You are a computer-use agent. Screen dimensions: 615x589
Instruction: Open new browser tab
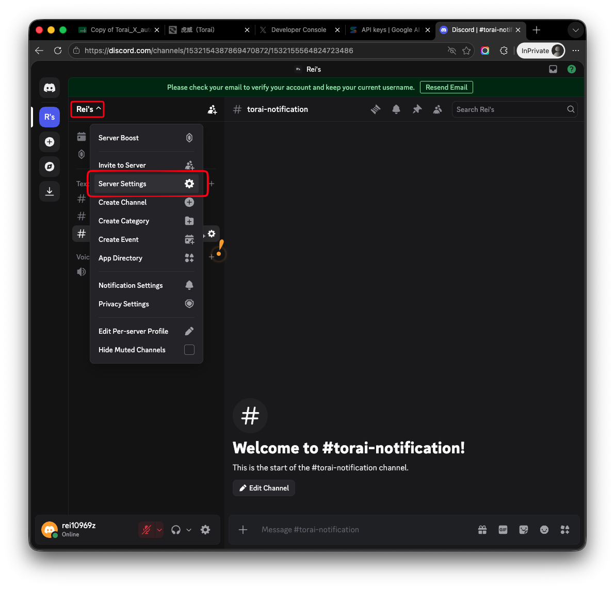(537, 30)
